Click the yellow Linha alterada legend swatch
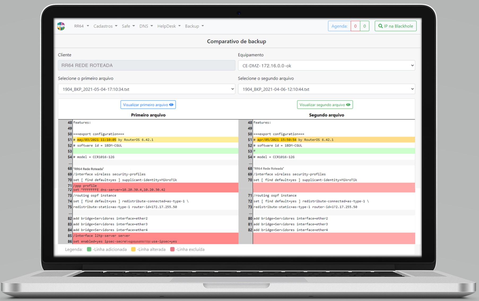 (133, 249)
